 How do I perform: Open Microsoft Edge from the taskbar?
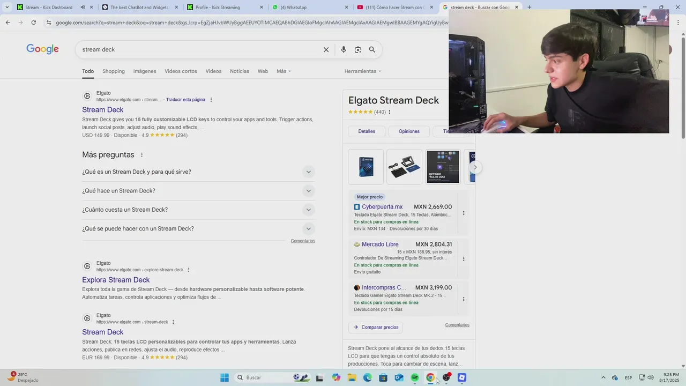[367, 377]
